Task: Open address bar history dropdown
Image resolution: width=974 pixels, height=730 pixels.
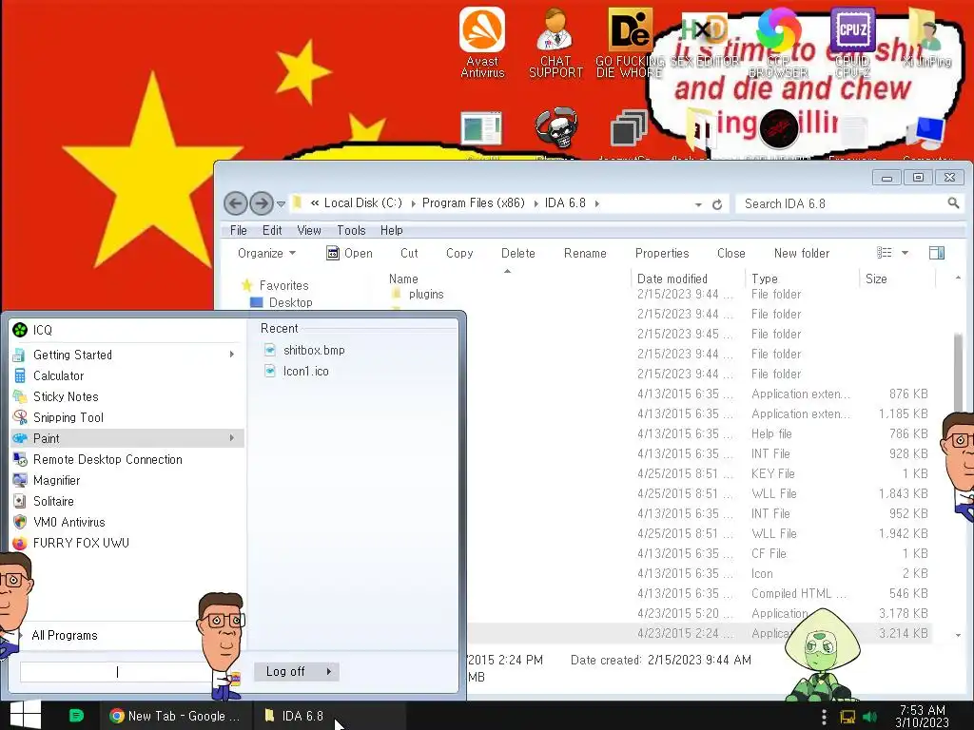Action: [x=698, y=204]
